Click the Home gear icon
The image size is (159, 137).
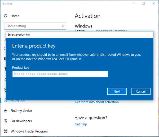coord(6,16)
